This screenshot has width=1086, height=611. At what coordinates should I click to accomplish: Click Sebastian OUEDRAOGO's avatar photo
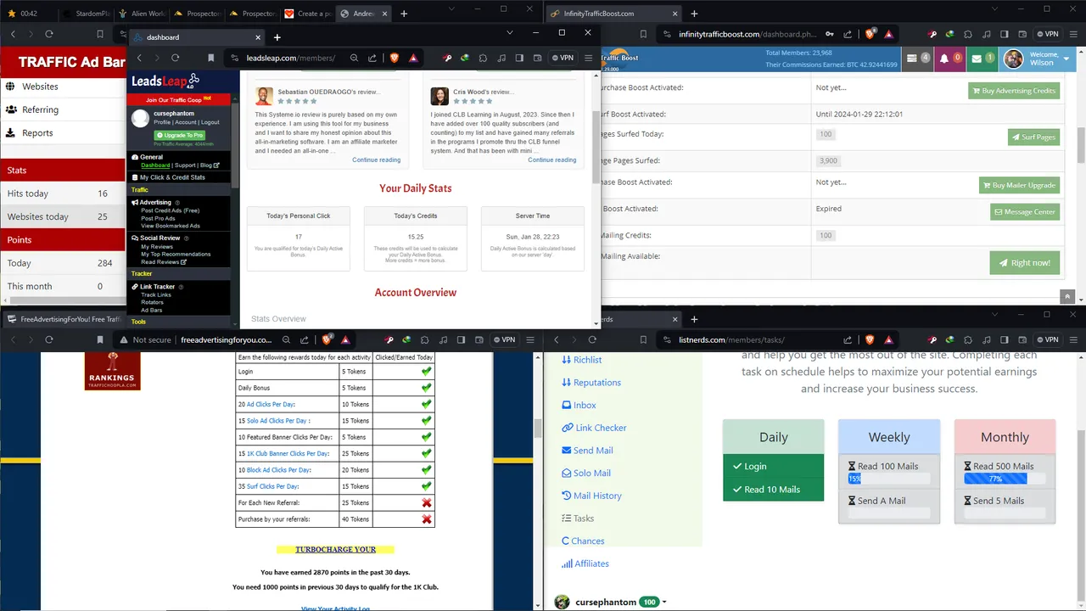(264, 96)
